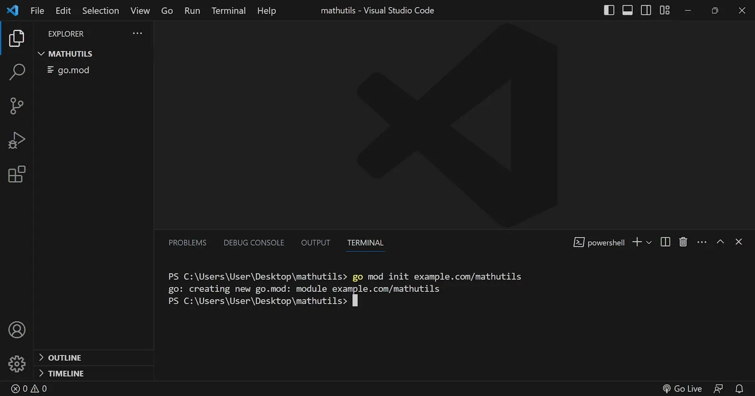This screenshot has width=755, height=396.
Task: Click the EXPLORER panel title
Action: 66,33
